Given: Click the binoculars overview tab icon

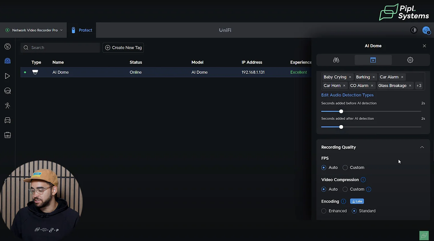Looking at the screenshot, I should tap(336, 60).
